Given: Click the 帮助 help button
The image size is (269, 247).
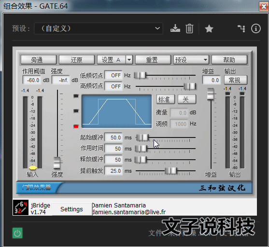Looking at the screenshot, I should [229, 60].
